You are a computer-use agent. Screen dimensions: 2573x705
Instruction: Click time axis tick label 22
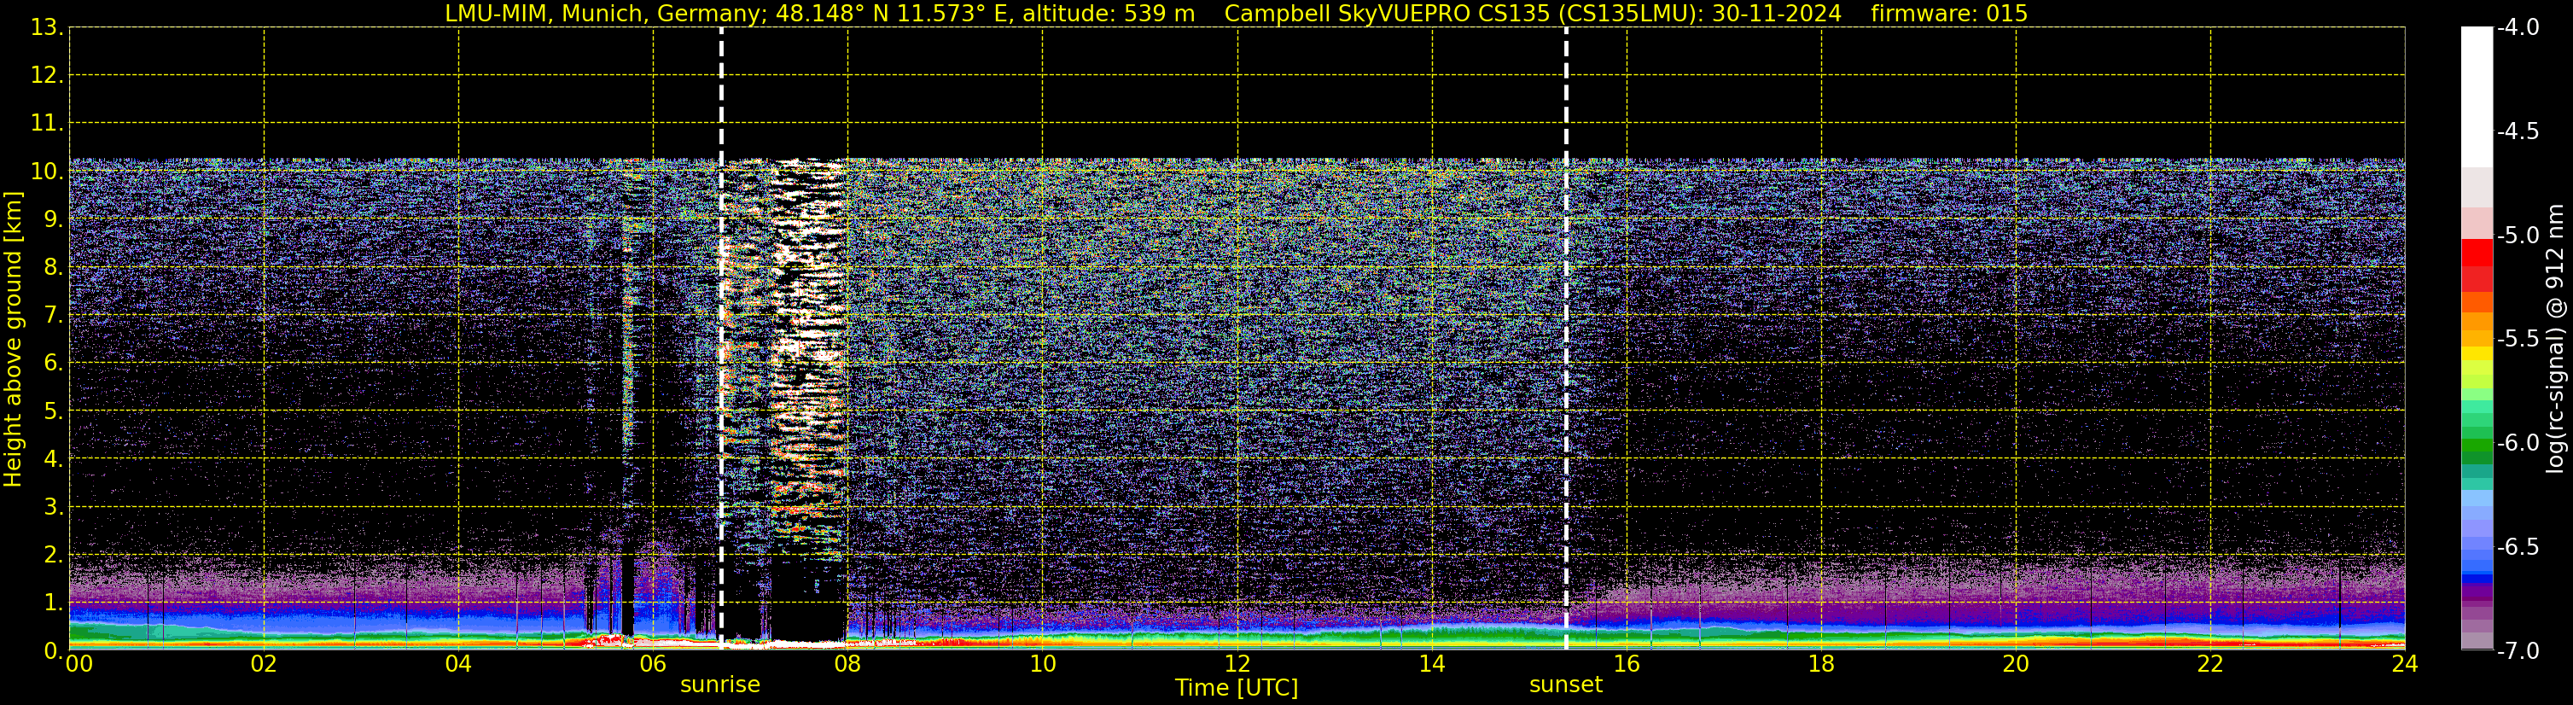pyautogui.click(x=2210, y=664)
